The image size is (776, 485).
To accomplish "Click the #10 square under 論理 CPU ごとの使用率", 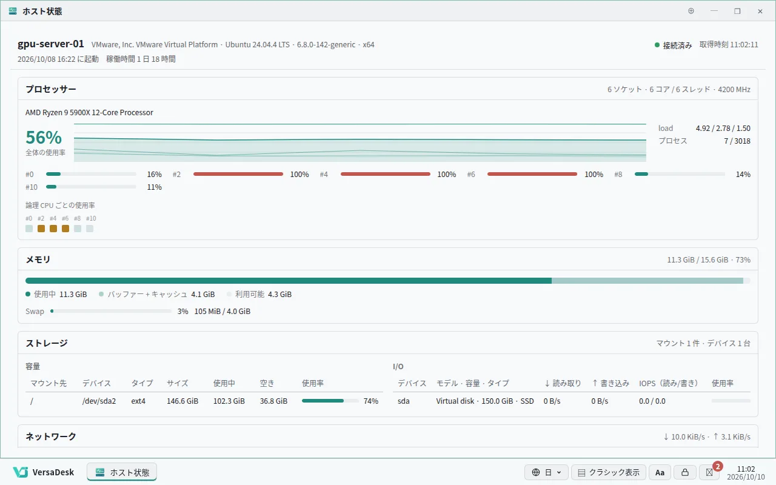I will [90, 229].
